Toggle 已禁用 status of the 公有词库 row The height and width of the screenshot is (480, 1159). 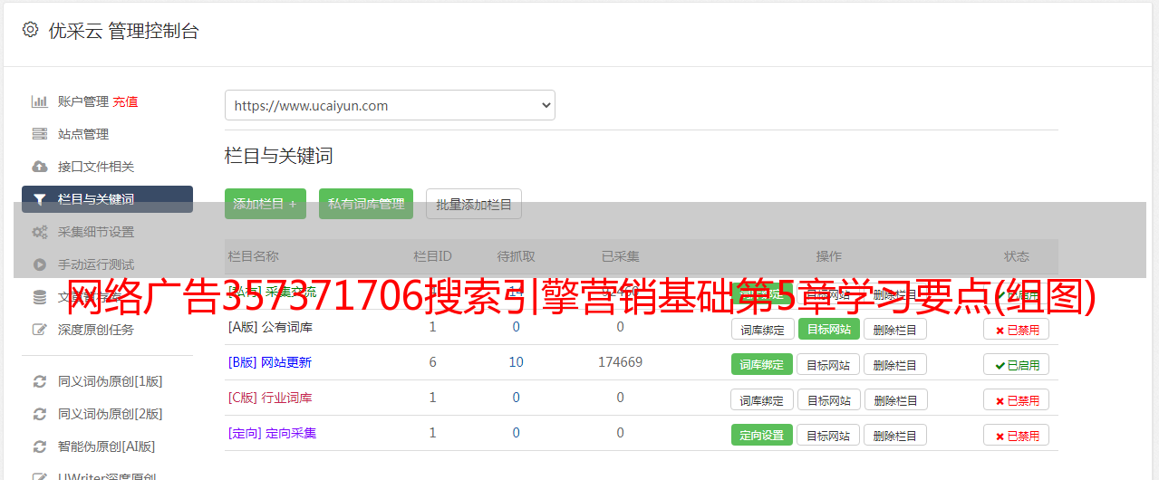pyautogui.click(x=1016, y=329)
